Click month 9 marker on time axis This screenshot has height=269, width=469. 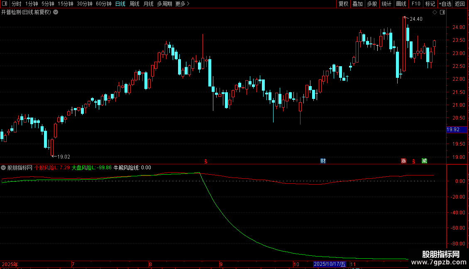[x=221, y=264]
